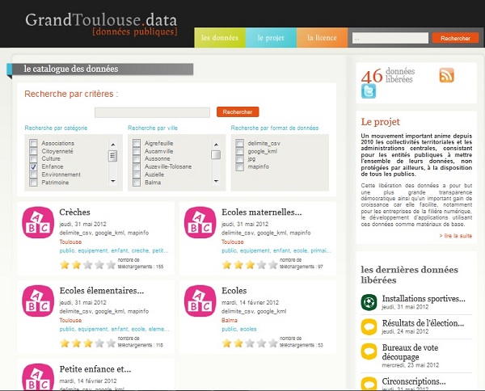485x391 pixels.
Task: Open the Ecoles maternelles dataset title
Action: pyautogui.click(x=261, y=212)
